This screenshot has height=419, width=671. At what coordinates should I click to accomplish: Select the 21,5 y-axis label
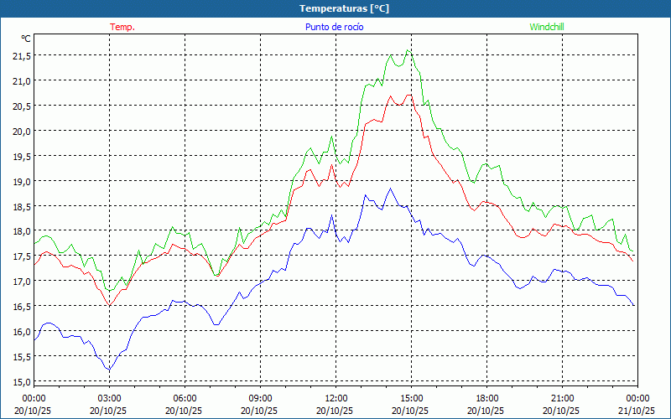click(22, 55)
